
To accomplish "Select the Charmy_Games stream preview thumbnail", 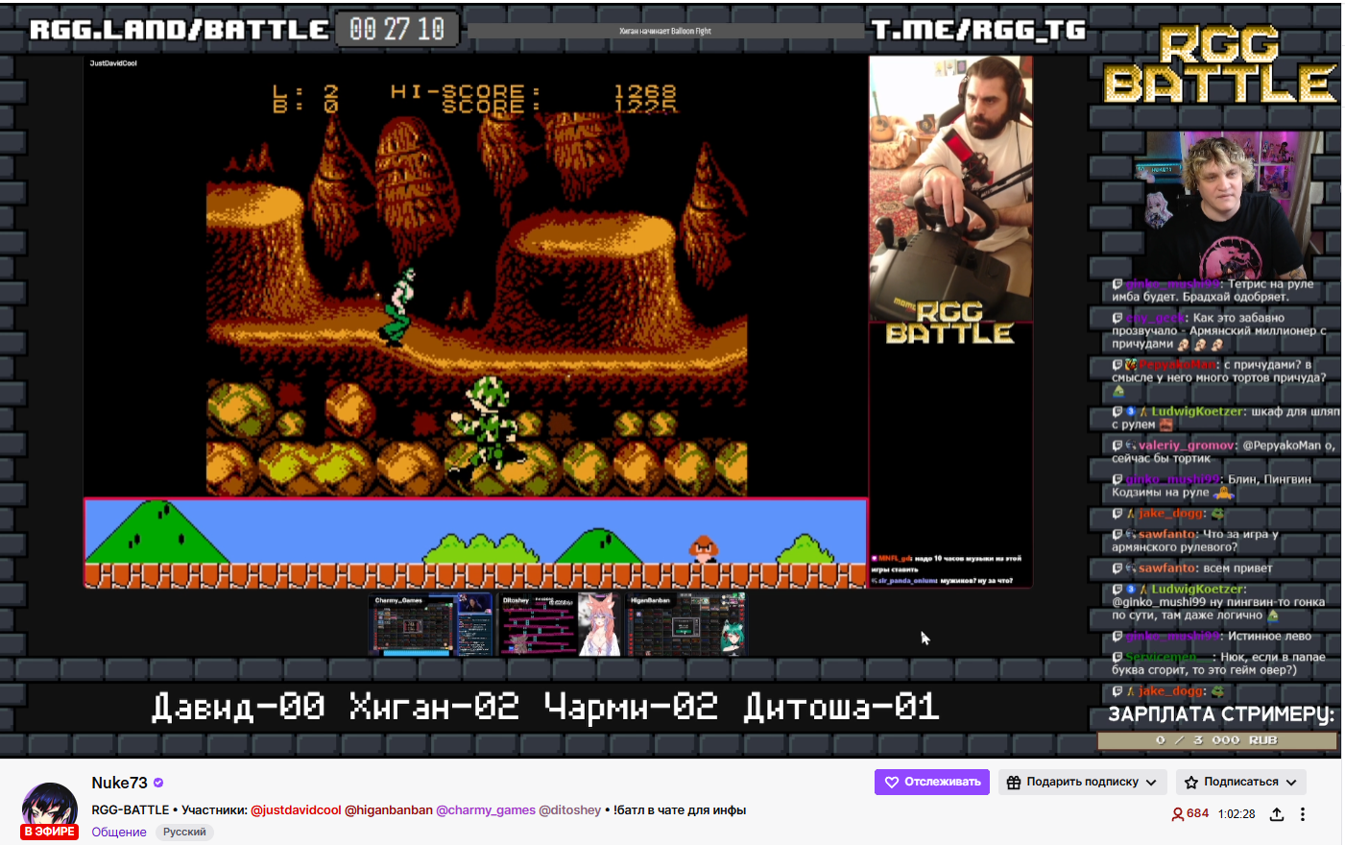I will click(432, 624).
